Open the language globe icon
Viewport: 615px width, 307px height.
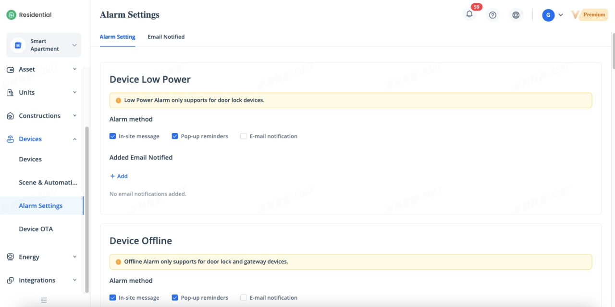pyautogui.click(x=516, y=15)
